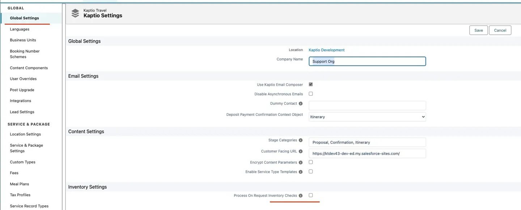Click the Company Name text field
Viewport: 521px width, 210px height.
[x=367, y=62]
